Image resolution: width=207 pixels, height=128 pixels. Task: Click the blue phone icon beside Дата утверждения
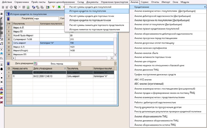pos(8,64)
